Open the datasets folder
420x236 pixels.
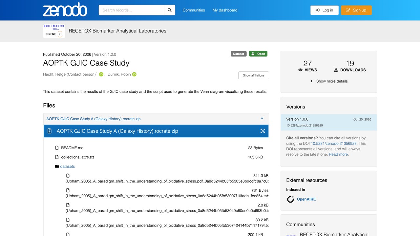click(x=68, y=167)
